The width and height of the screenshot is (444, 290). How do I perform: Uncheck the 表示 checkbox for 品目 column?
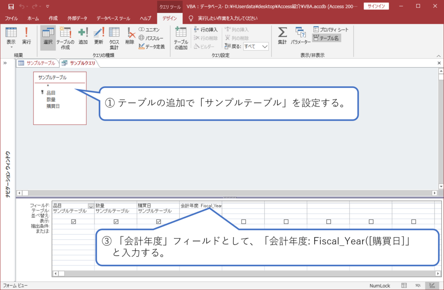point(74,222)
